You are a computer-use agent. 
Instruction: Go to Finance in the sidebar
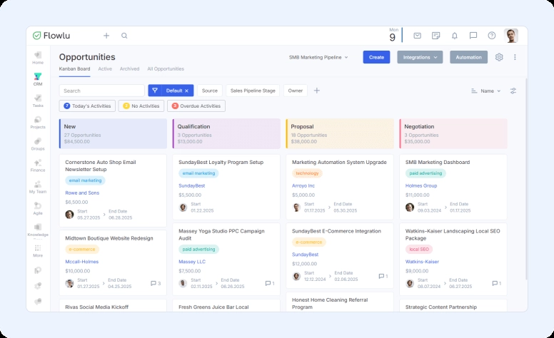point(38,165)
